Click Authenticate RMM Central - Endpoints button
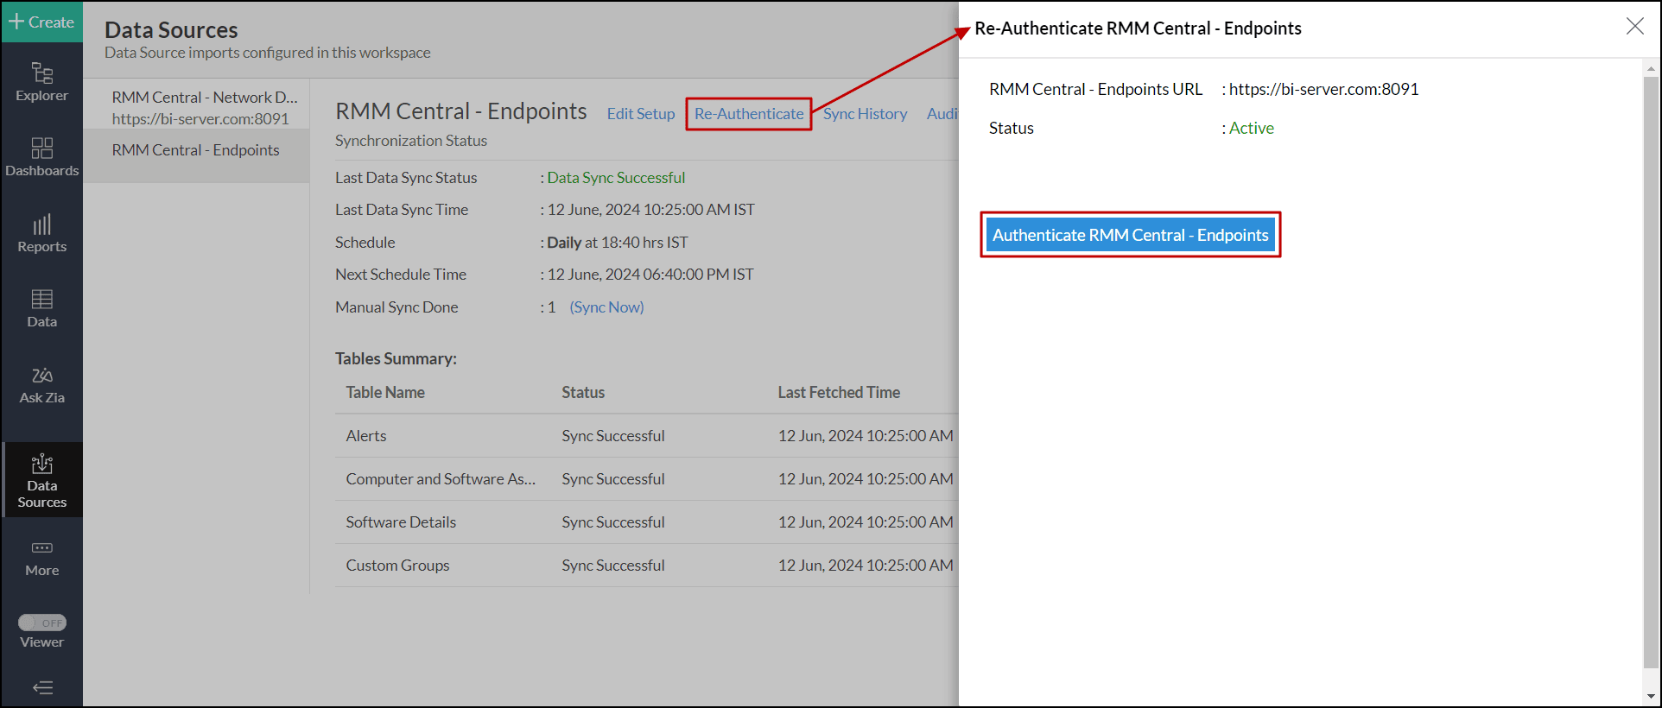Screen dimensions: 1662x708 pos(1130,235)
